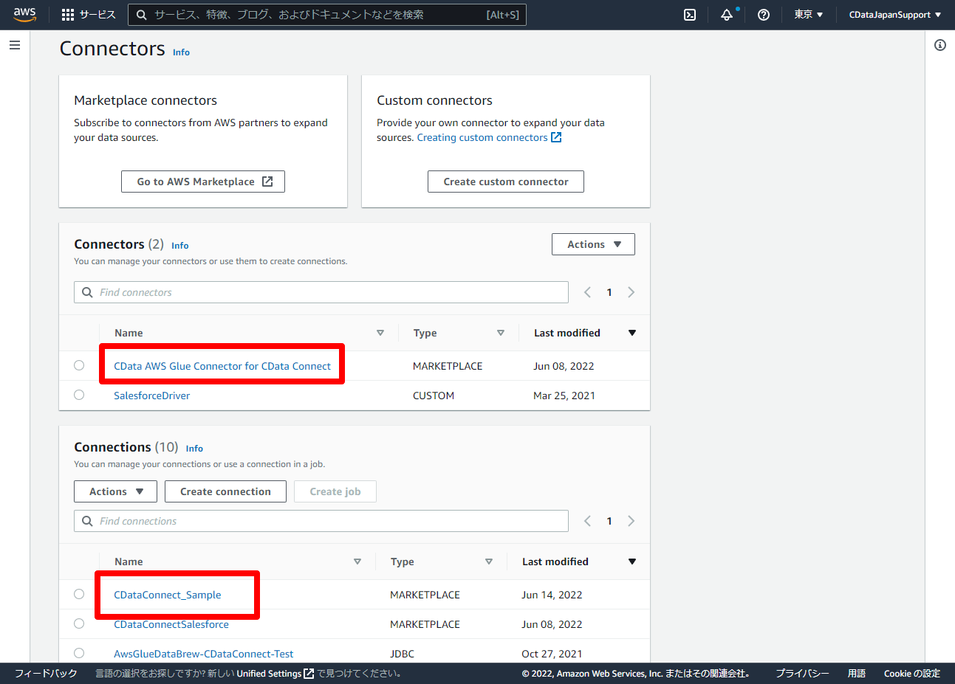Image resolution: width=955 pixels, height=684 pixels.
Task: Sort connectors by Name column arrow
Action: point(380,333)
